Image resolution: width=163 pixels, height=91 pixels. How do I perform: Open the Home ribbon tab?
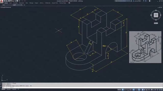(6, 3)
